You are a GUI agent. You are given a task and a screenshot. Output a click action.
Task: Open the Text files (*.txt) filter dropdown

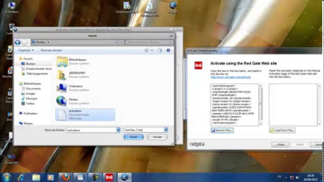pos(145,130)
